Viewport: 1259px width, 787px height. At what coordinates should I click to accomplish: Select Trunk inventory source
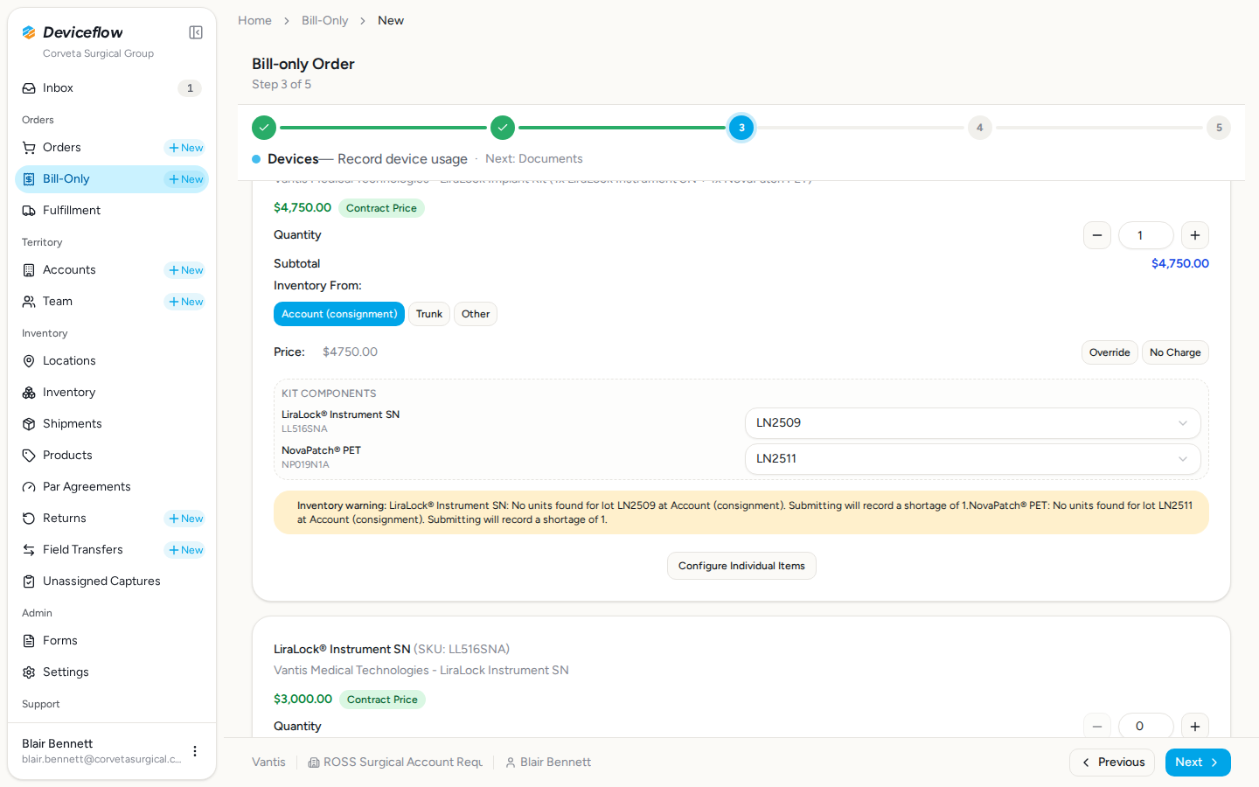pos(429,314)
